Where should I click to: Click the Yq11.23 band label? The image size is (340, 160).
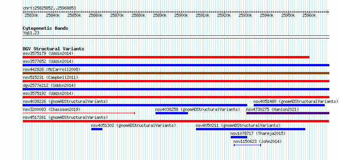pos(31,33)
